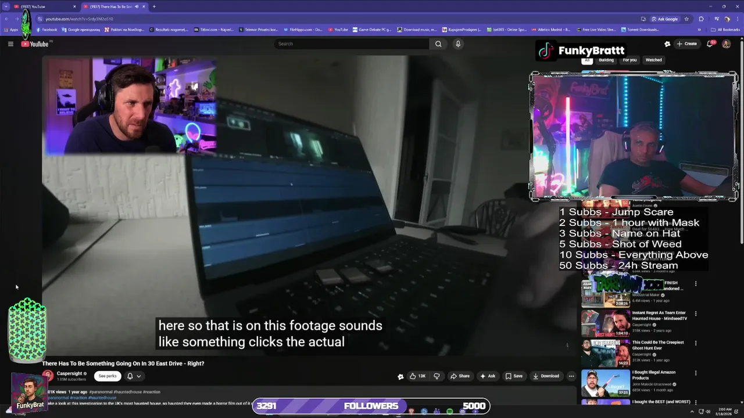The height and width of the screenshot is (418, 744).
Task: Open the Creepiest Ghost Hunt Ever thumbnail
Action: coord(606,353)
